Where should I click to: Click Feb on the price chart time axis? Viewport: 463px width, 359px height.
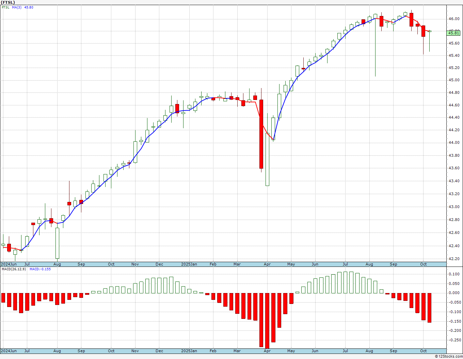point(213,264)
